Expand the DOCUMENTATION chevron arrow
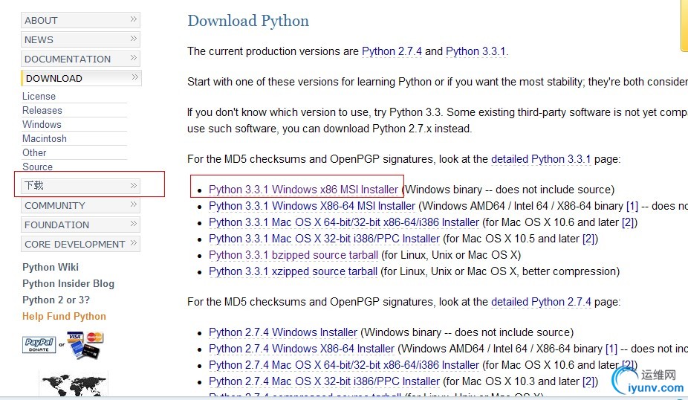 [x=134, y=58]
